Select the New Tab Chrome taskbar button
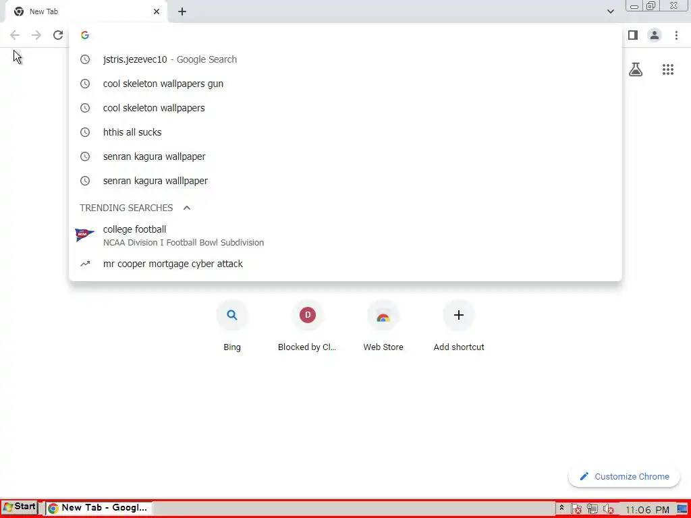This screenshot has width=691, height=518. [x=99, y=508]
